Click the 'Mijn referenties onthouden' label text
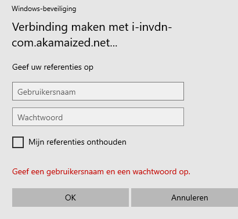This screenshot has height=219, width=238. tap(77, 142)
